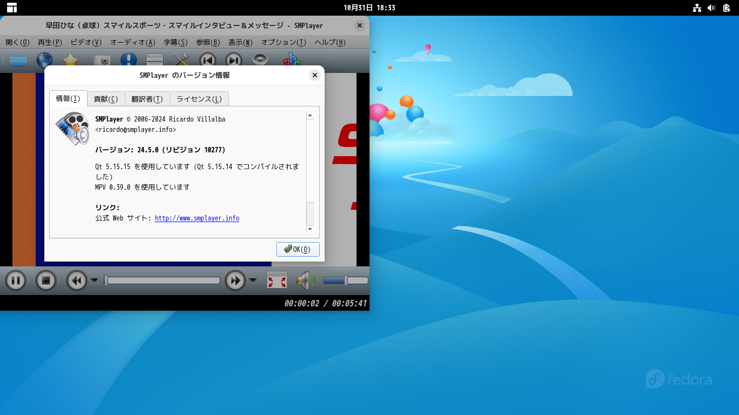The width and height of the screenshot is (739, 415).
Task: Toggle fullscreen with the red arrows icon
Action: tap(277, 280)
